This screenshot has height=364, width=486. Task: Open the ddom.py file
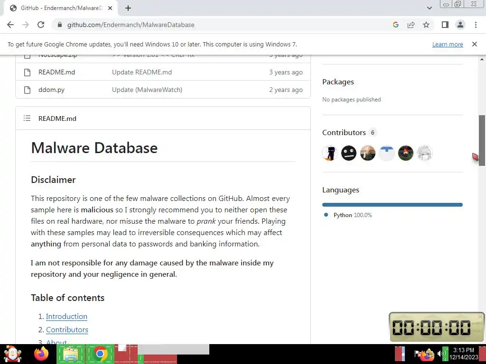pos(51,90)
